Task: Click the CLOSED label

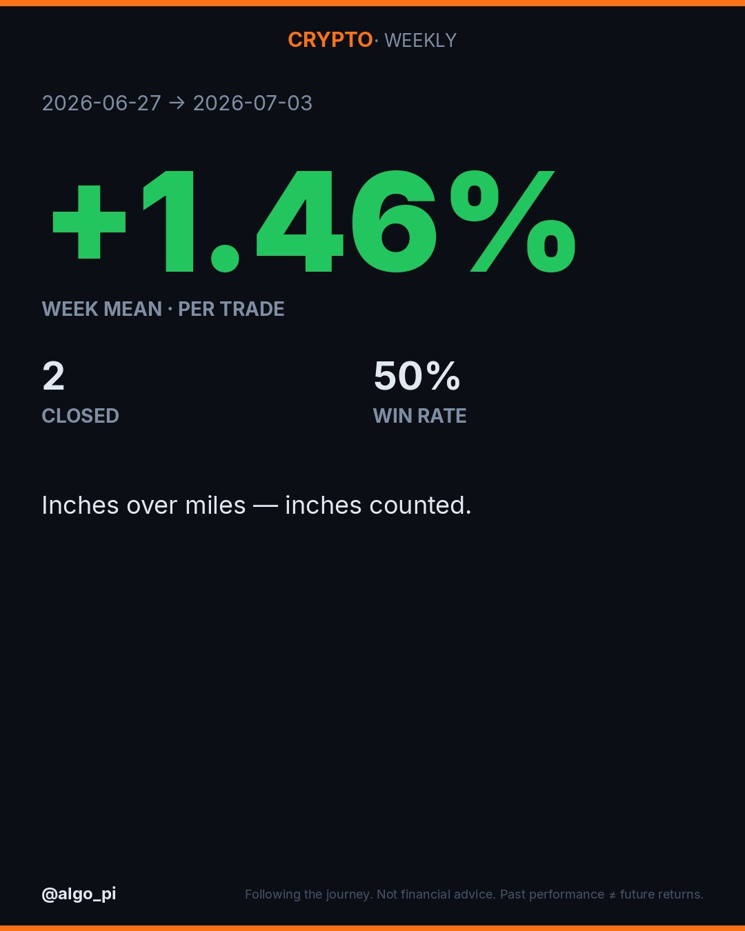Action: (81, 416)
